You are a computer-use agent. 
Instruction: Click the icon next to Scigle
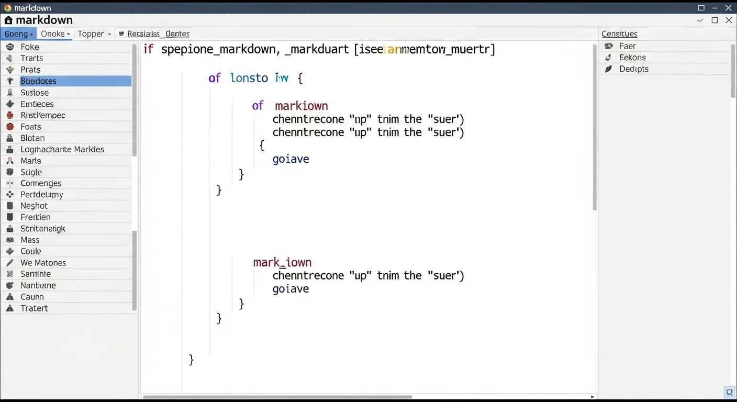(x=10, y=172)
